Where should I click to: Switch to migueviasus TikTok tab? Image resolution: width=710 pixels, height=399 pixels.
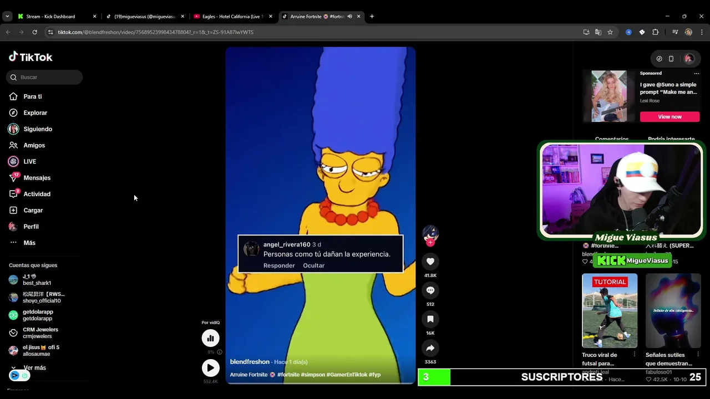(145, 17)
